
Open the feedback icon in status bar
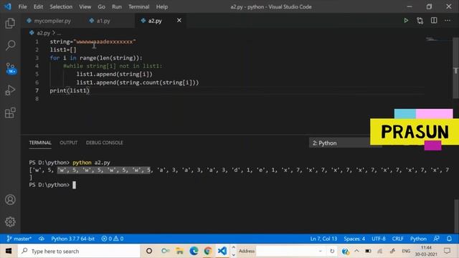[437, 239]
